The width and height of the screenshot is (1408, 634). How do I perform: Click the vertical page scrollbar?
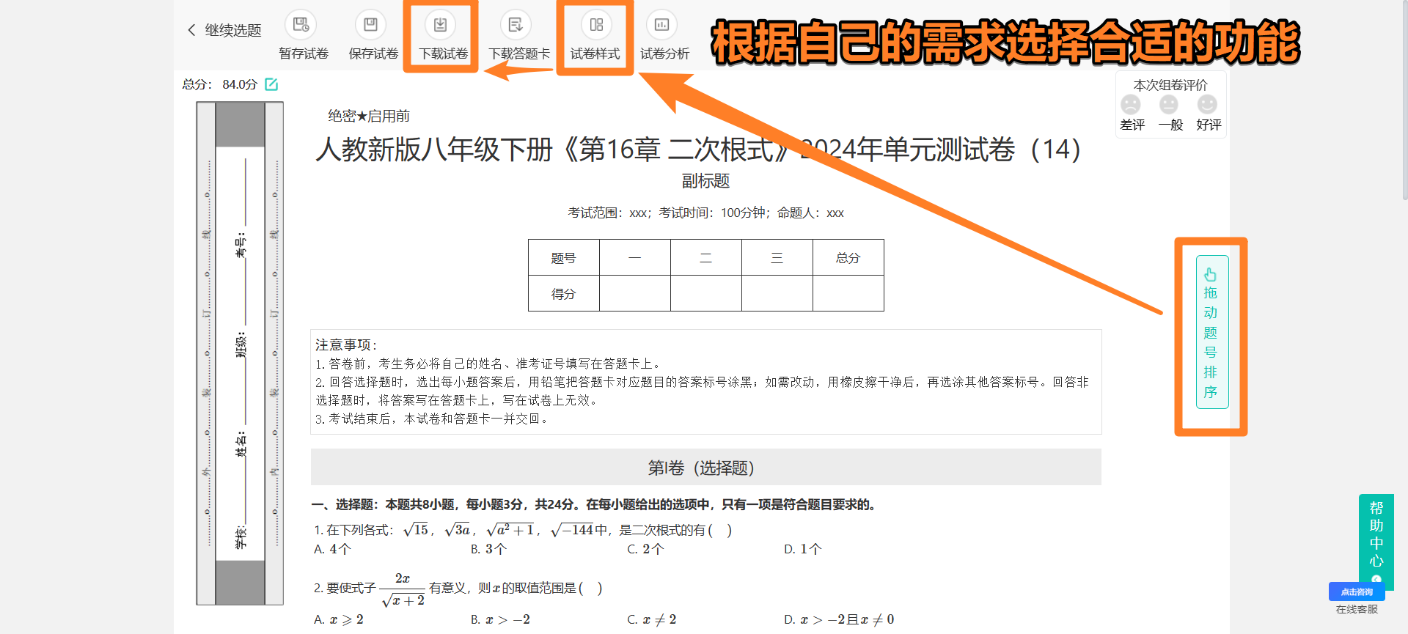tap(1404, 100)
